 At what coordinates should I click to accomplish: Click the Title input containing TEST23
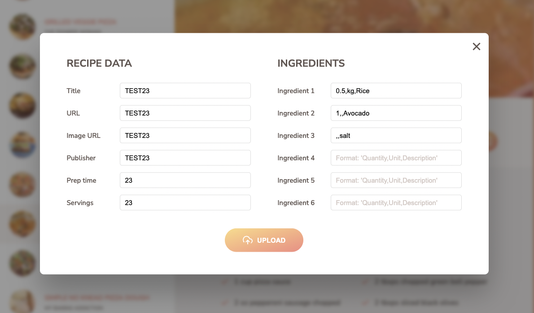(x=185, y=90)
